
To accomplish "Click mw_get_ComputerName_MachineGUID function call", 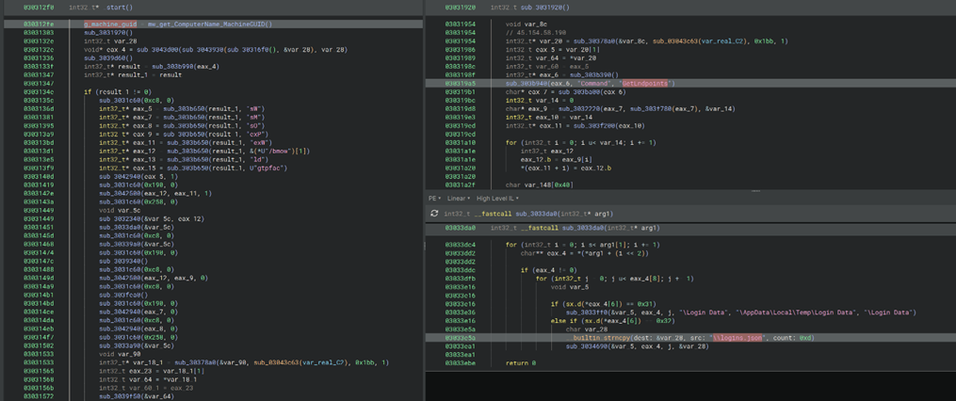I will coord(209,23).
